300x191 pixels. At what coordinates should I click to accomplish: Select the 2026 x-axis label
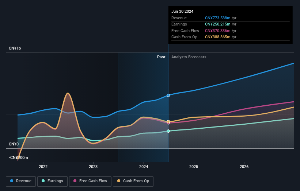pos(244,167)
